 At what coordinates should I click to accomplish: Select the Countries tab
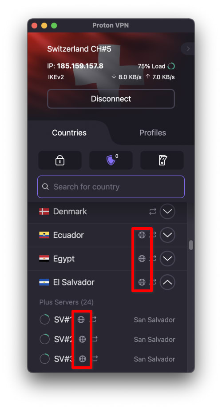69,132
